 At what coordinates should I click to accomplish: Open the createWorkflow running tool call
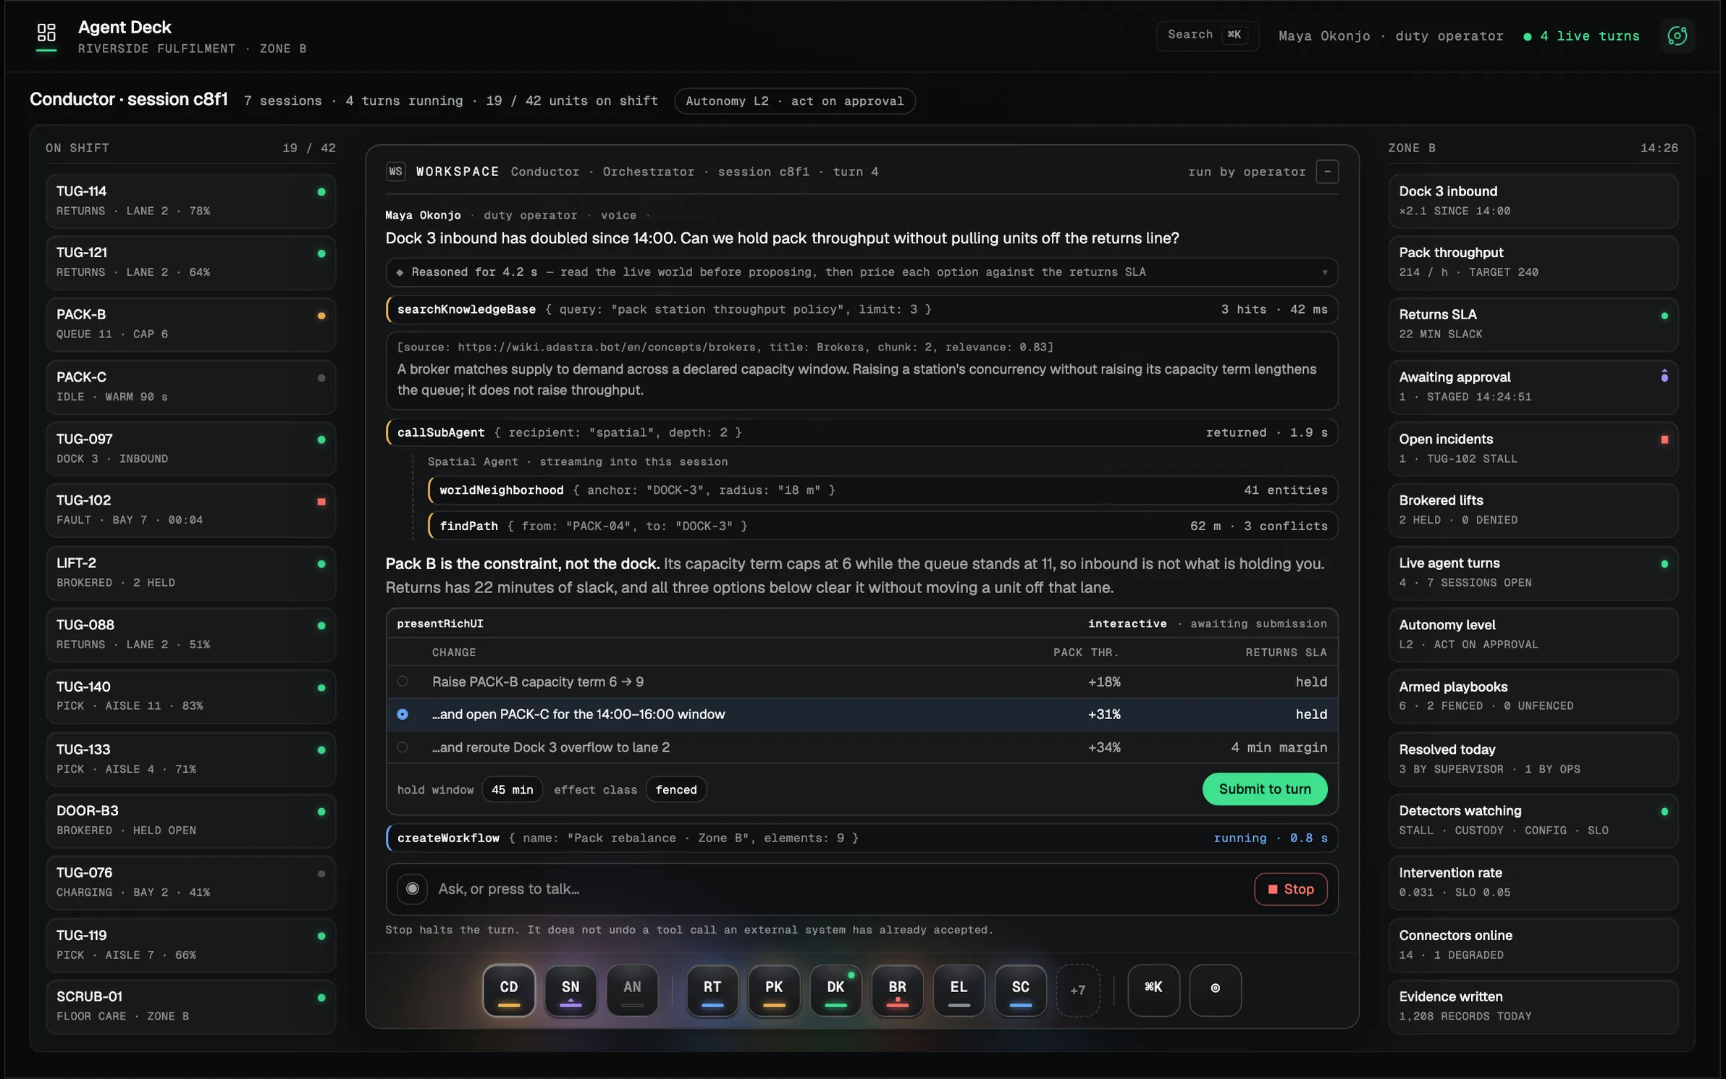click(x=862, y=838)
